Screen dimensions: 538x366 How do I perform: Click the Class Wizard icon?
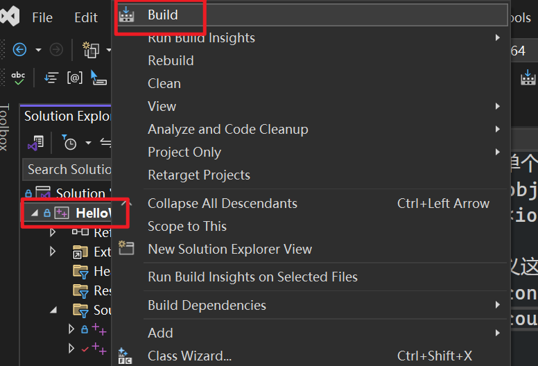click(x=126, y=356)
